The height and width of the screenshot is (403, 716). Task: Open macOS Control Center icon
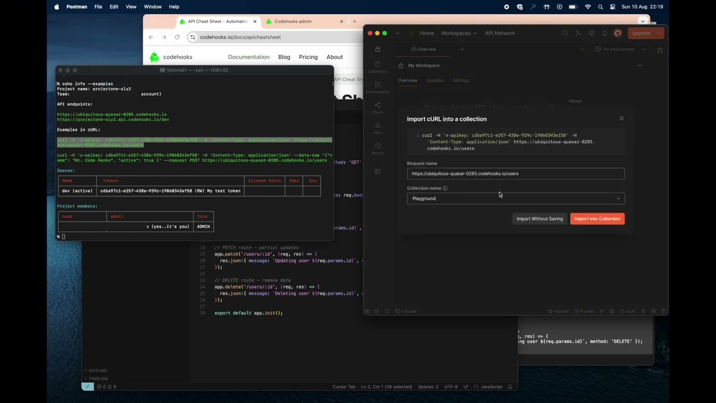pyautogui.click(x=613, y=7)
